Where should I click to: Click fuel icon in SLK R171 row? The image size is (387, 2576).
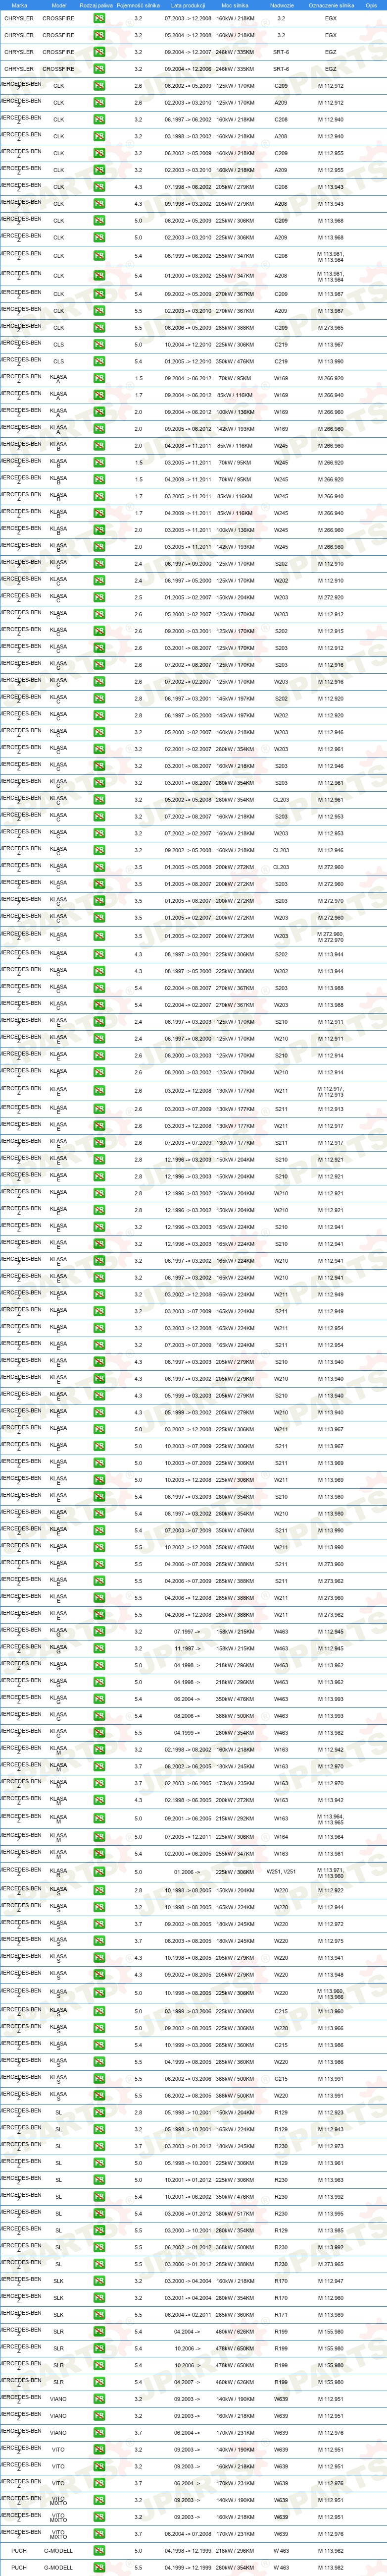(99, 2315)
